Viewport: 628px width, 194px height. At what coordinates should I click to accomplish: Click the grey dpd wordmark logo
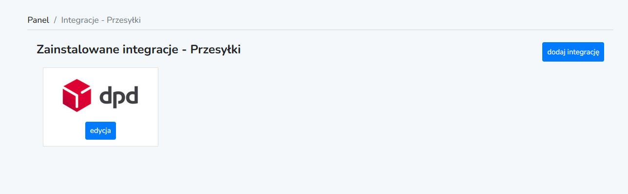click(119, 96)
